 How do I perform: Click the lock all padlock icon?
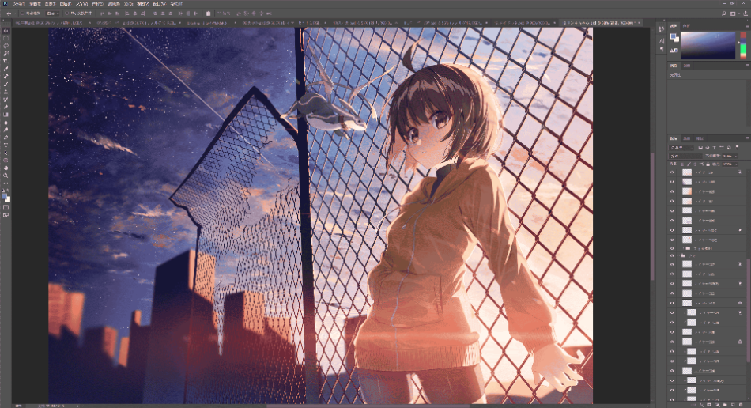click(708, 164)
